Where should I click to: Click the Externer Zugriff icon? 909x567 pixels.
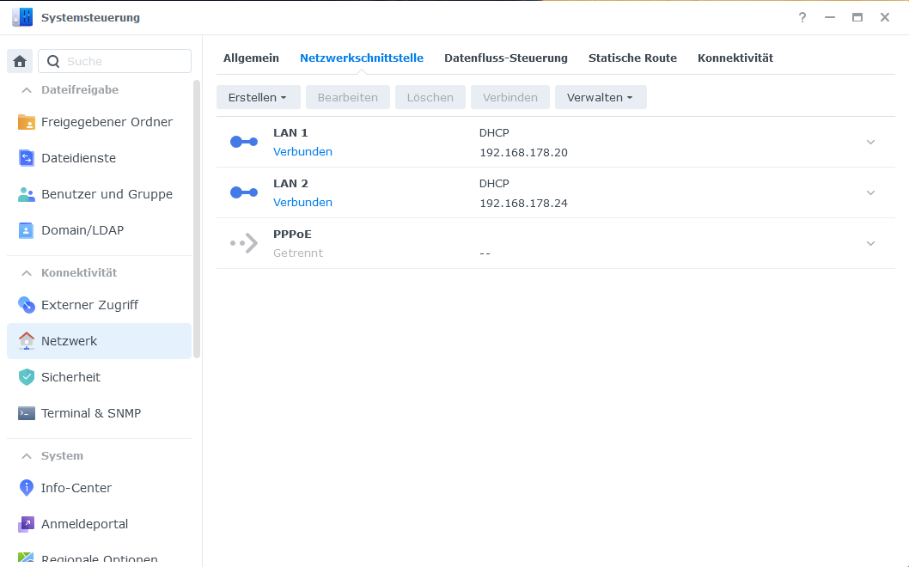(26, 304)
